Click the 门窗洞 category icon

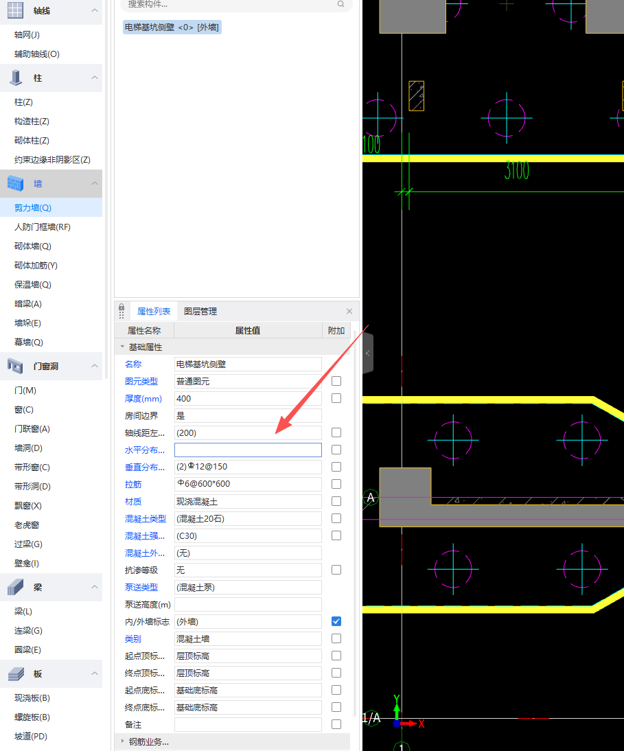tap(15, 366)
